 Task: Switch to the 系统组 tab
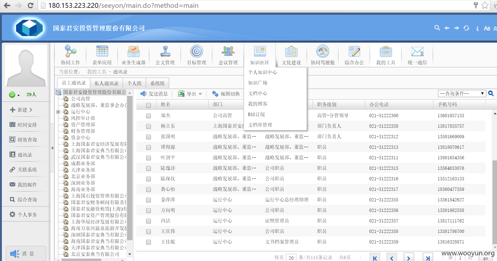[157, 83]
